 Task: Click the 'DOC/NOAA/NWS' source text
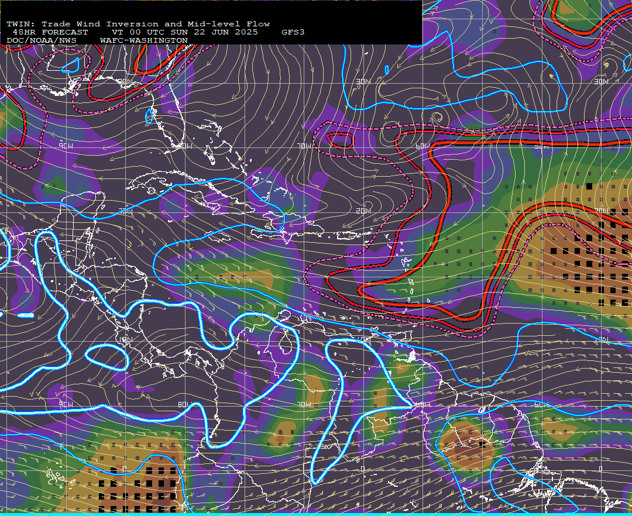click(42, 41)
